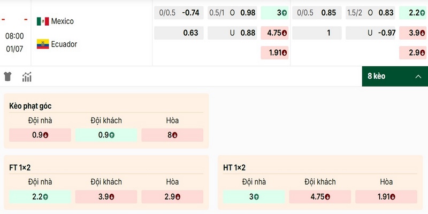Pick FT 1×2 Đội khách 3.9
Image resolution: width=428 pixels, height=214 pixels.
(106, 197)
